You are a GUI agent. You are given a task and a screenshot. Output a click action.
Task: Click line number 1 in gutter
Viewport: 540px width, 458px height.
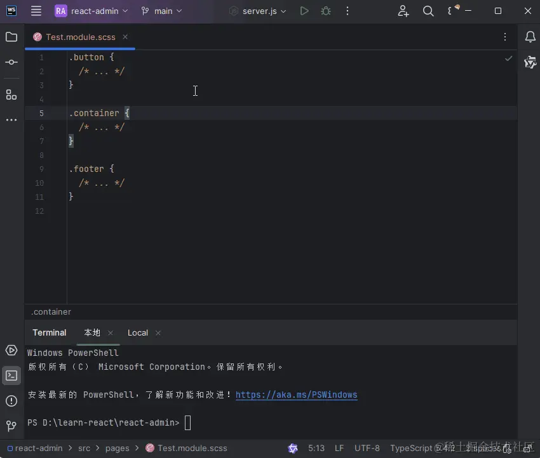(41, 57)
